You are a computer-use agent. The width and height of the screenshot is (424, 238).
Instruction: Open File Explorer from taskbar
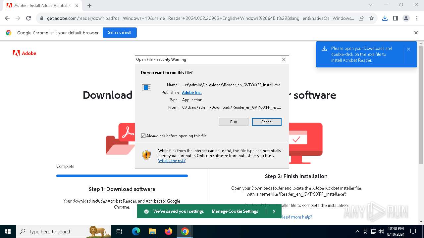click(152, 231)
